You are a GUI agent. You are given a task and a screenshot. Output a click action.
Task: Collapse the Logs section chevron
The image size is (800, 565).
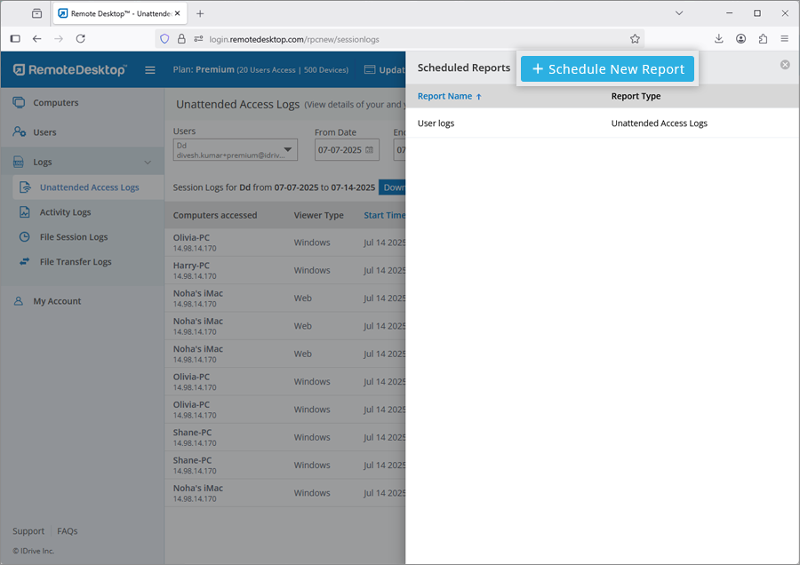point(148,163)
